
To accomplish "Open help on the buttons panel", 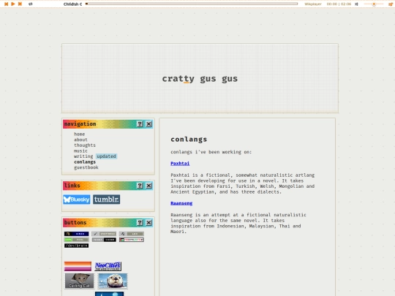I will 140,222.
